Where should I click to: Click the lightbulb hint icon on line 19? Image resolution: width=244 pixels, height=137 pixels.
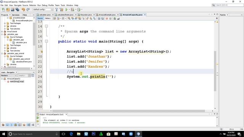(42, 51)
